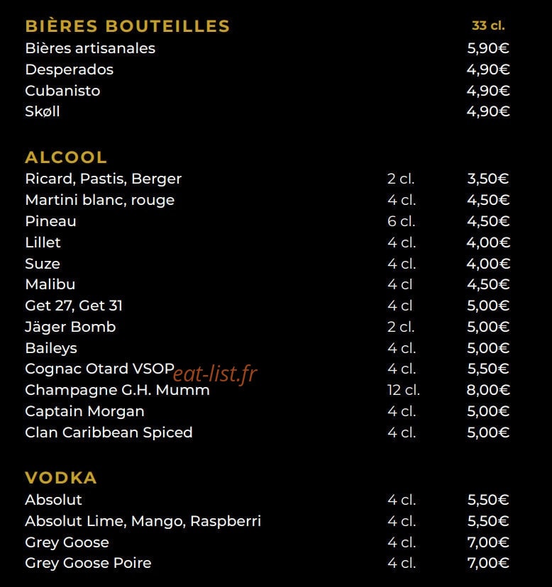This screenshot has width=552, height=587.
Task: Click the eat-list.fr watermark link
Action: 215,374
